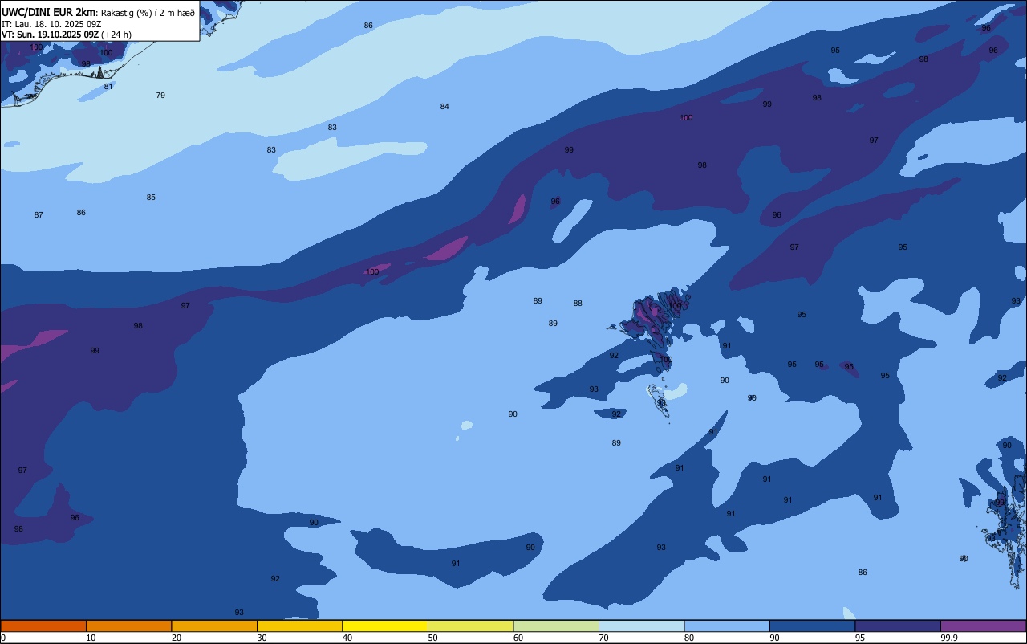Click the 'UWC/DINI EUR 2km' title text
Image resolution: width=1027 pixels, height=644 pixels.
[x=49, y=12]
